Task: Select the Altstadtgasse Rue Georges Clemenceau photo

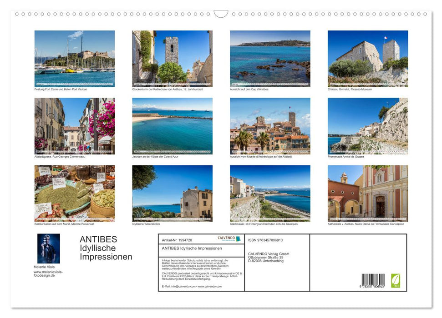Action: (x=74, y=126)
